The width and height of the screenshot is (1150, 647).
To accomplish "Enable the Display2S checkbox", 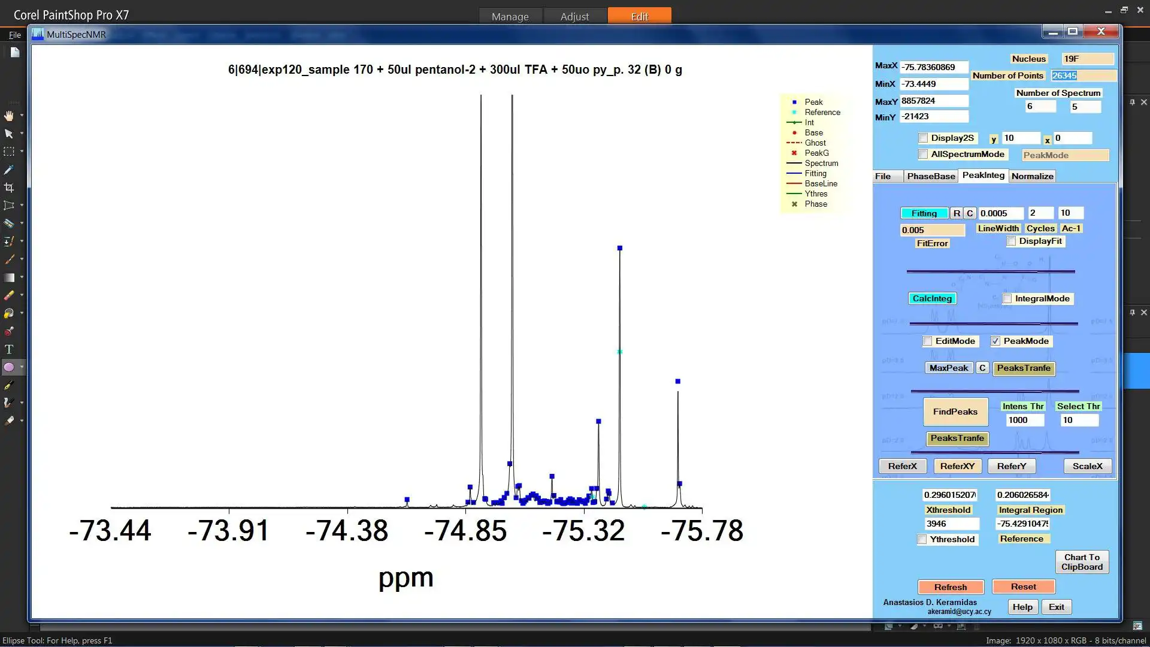I will click(x=923, y=138).
